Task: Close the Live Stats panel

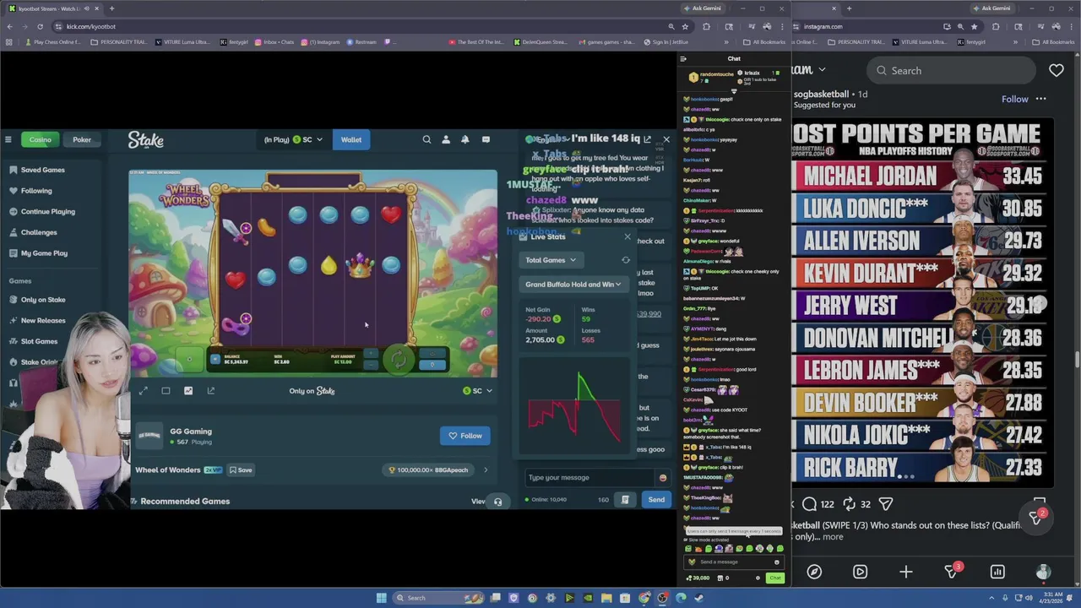Action: [x=627, y=236]
